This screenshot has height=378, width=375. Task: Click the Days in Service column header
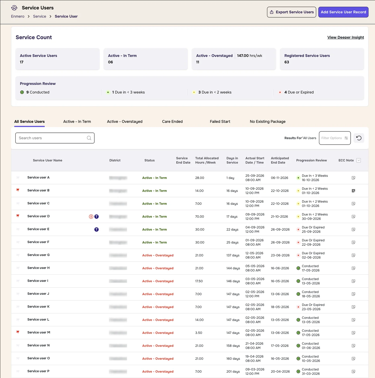point(232,160)
